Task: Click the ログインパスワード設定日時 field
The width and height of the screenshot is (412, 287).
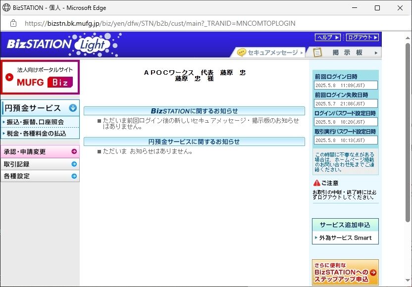Action: 346,122
